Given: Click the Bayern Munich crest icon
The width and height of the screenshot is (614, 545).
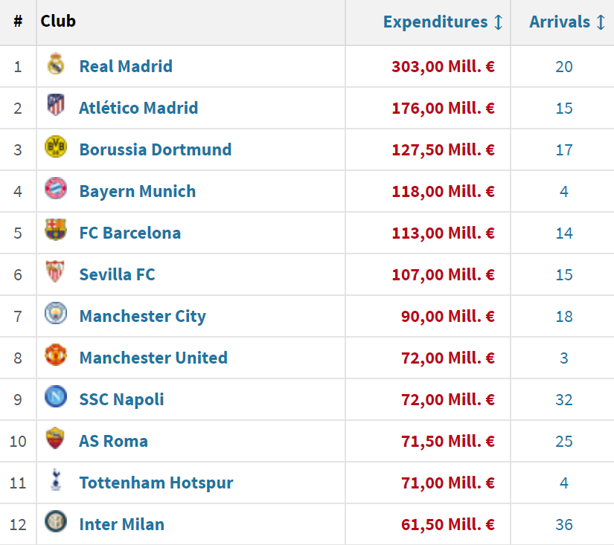Looking at the screenshot, I should click(56, 190).
